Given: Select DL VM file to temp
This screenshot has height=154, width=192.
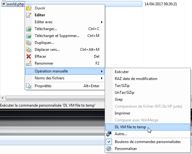Looking at the screenshot, I should pos(130,127).
